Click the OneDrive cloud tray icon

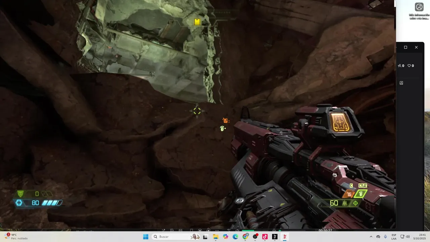tap(378, 237)
